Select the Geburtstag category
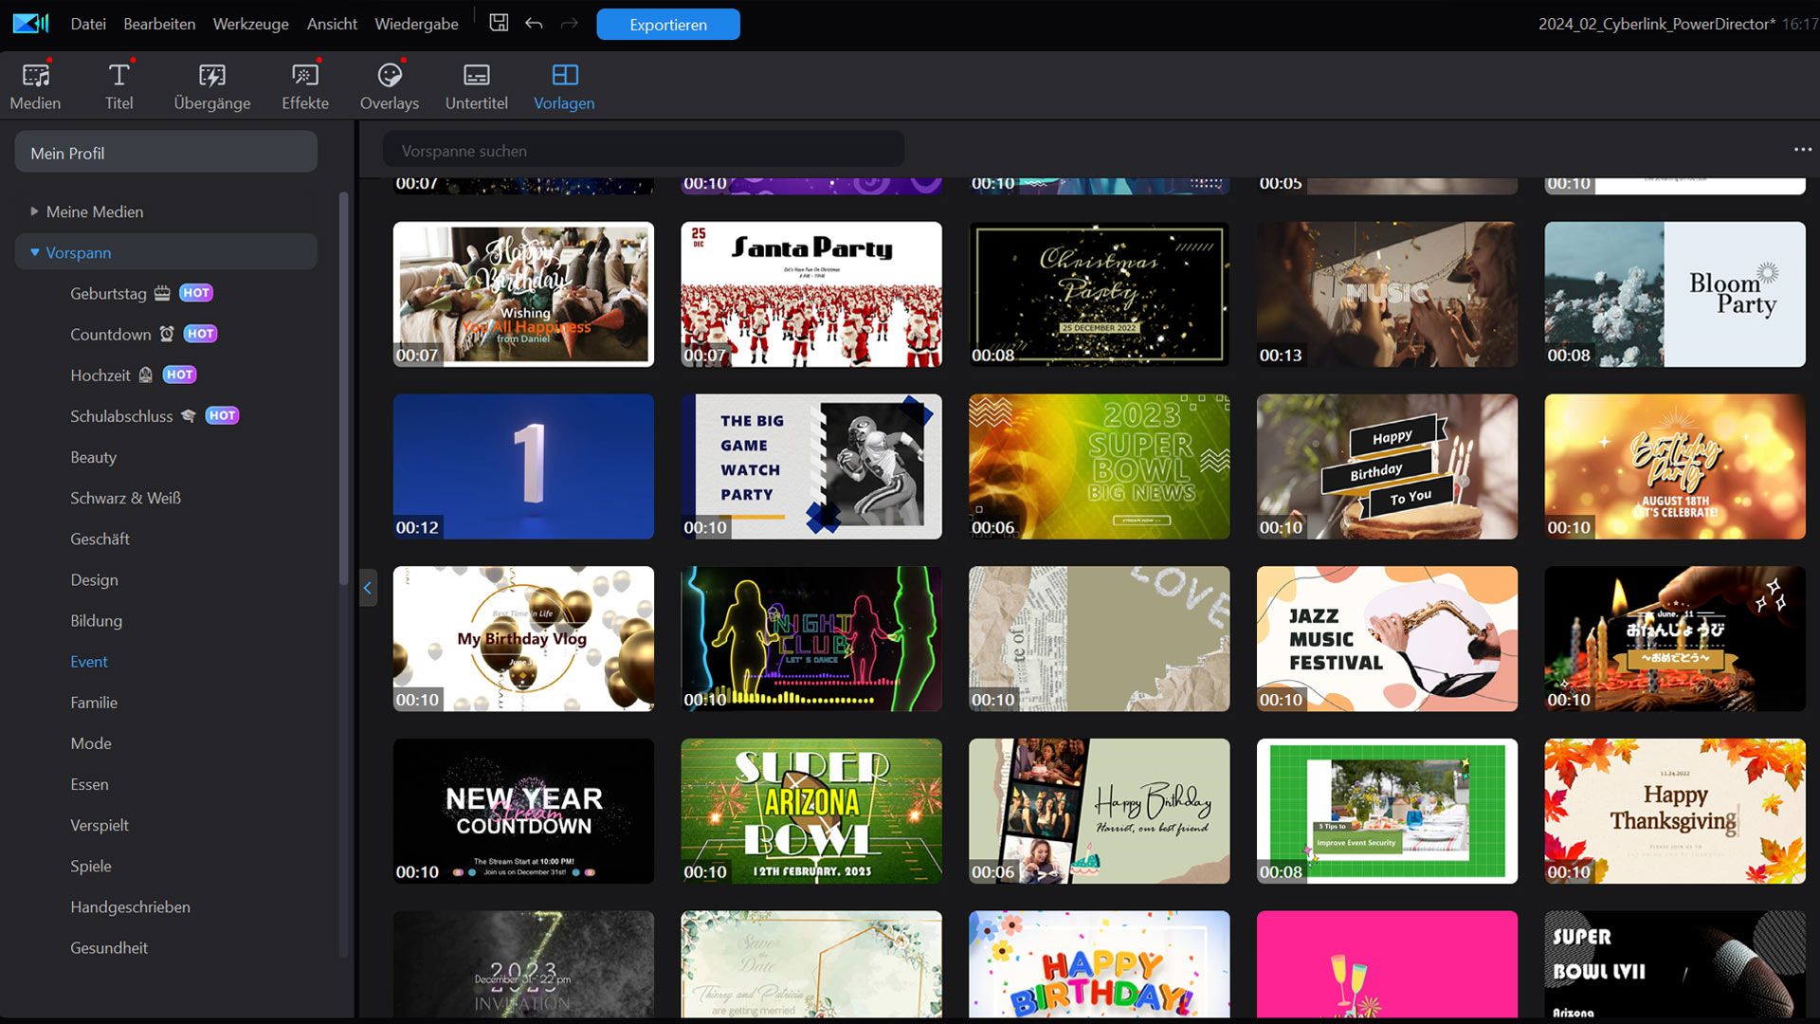Image resolution: width=1820 pixels, height=1024 pixels. click(x=108, y=293)
